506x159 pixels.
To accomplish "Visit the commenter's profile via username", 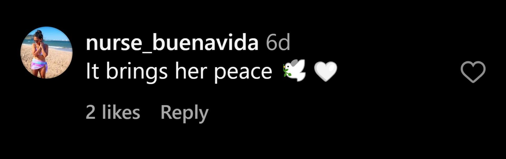I will pyautogui.click(x=172, y=43).
